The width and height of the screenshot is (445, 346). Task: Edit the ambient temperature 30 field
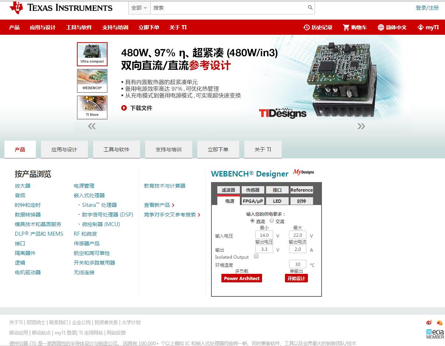click(298, 264)
